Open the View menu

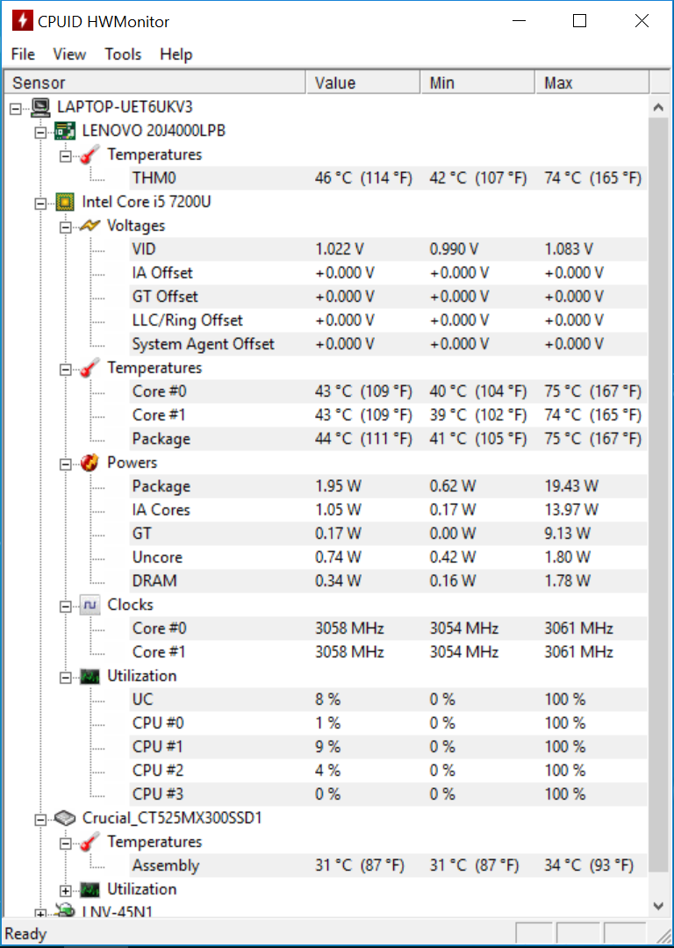pyautogui.click(x=69, y=54)
